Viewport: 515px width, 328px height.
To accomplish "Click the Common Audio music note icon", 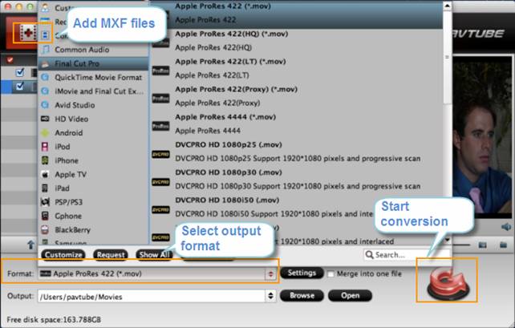I will coord(46,50).
